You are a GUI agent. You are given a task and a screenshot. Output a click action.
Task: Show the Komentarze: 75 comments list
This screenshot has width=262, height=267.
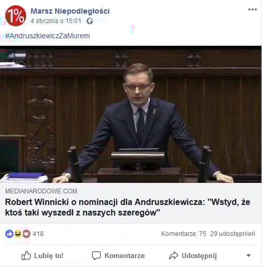coord(184,234)
